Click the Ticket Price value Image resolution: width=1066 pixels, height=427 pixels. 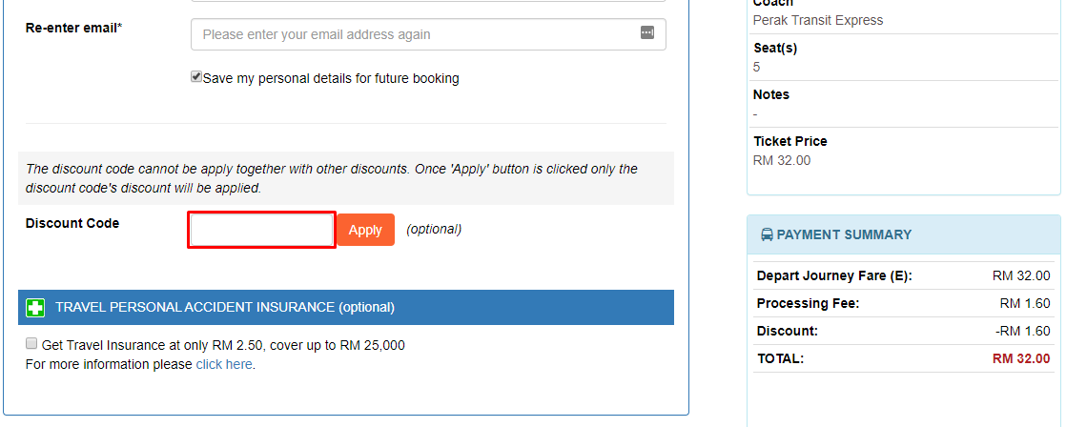coord(782,160)
